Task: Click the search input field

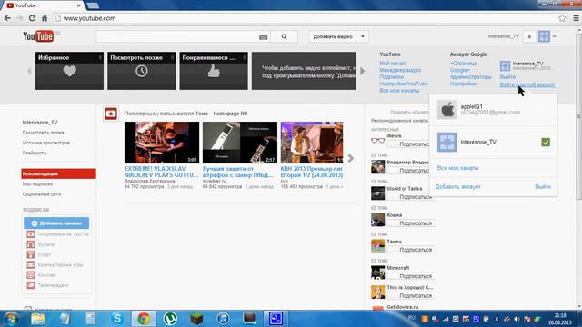Action: pos(177,36)
